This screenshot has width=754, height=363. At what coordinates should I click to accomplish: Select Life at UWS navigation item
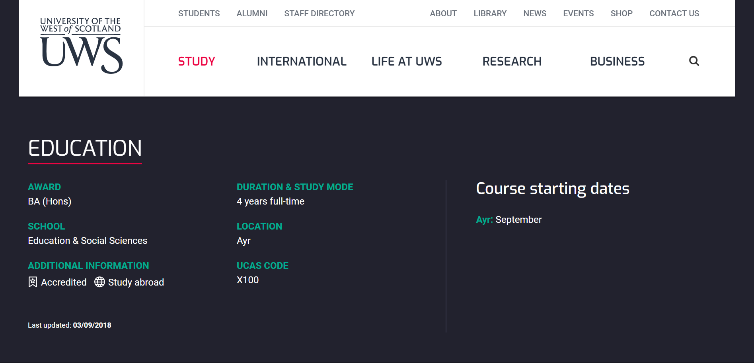(407, 62)
